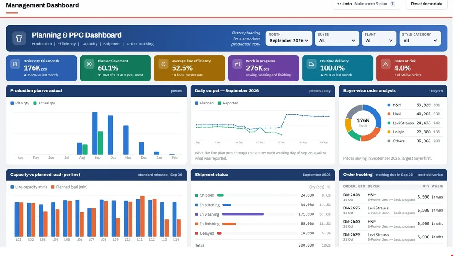Click the Average line efficiency 52.5% value

coord(182,68)
